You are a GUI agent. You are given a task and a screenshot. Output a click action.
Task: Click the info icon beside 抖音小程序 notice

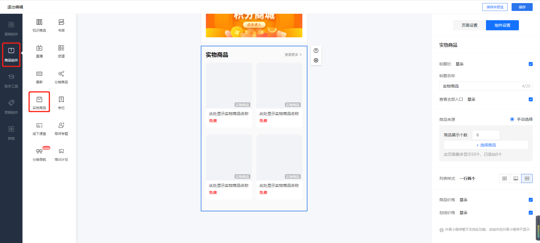pos(442,230)
